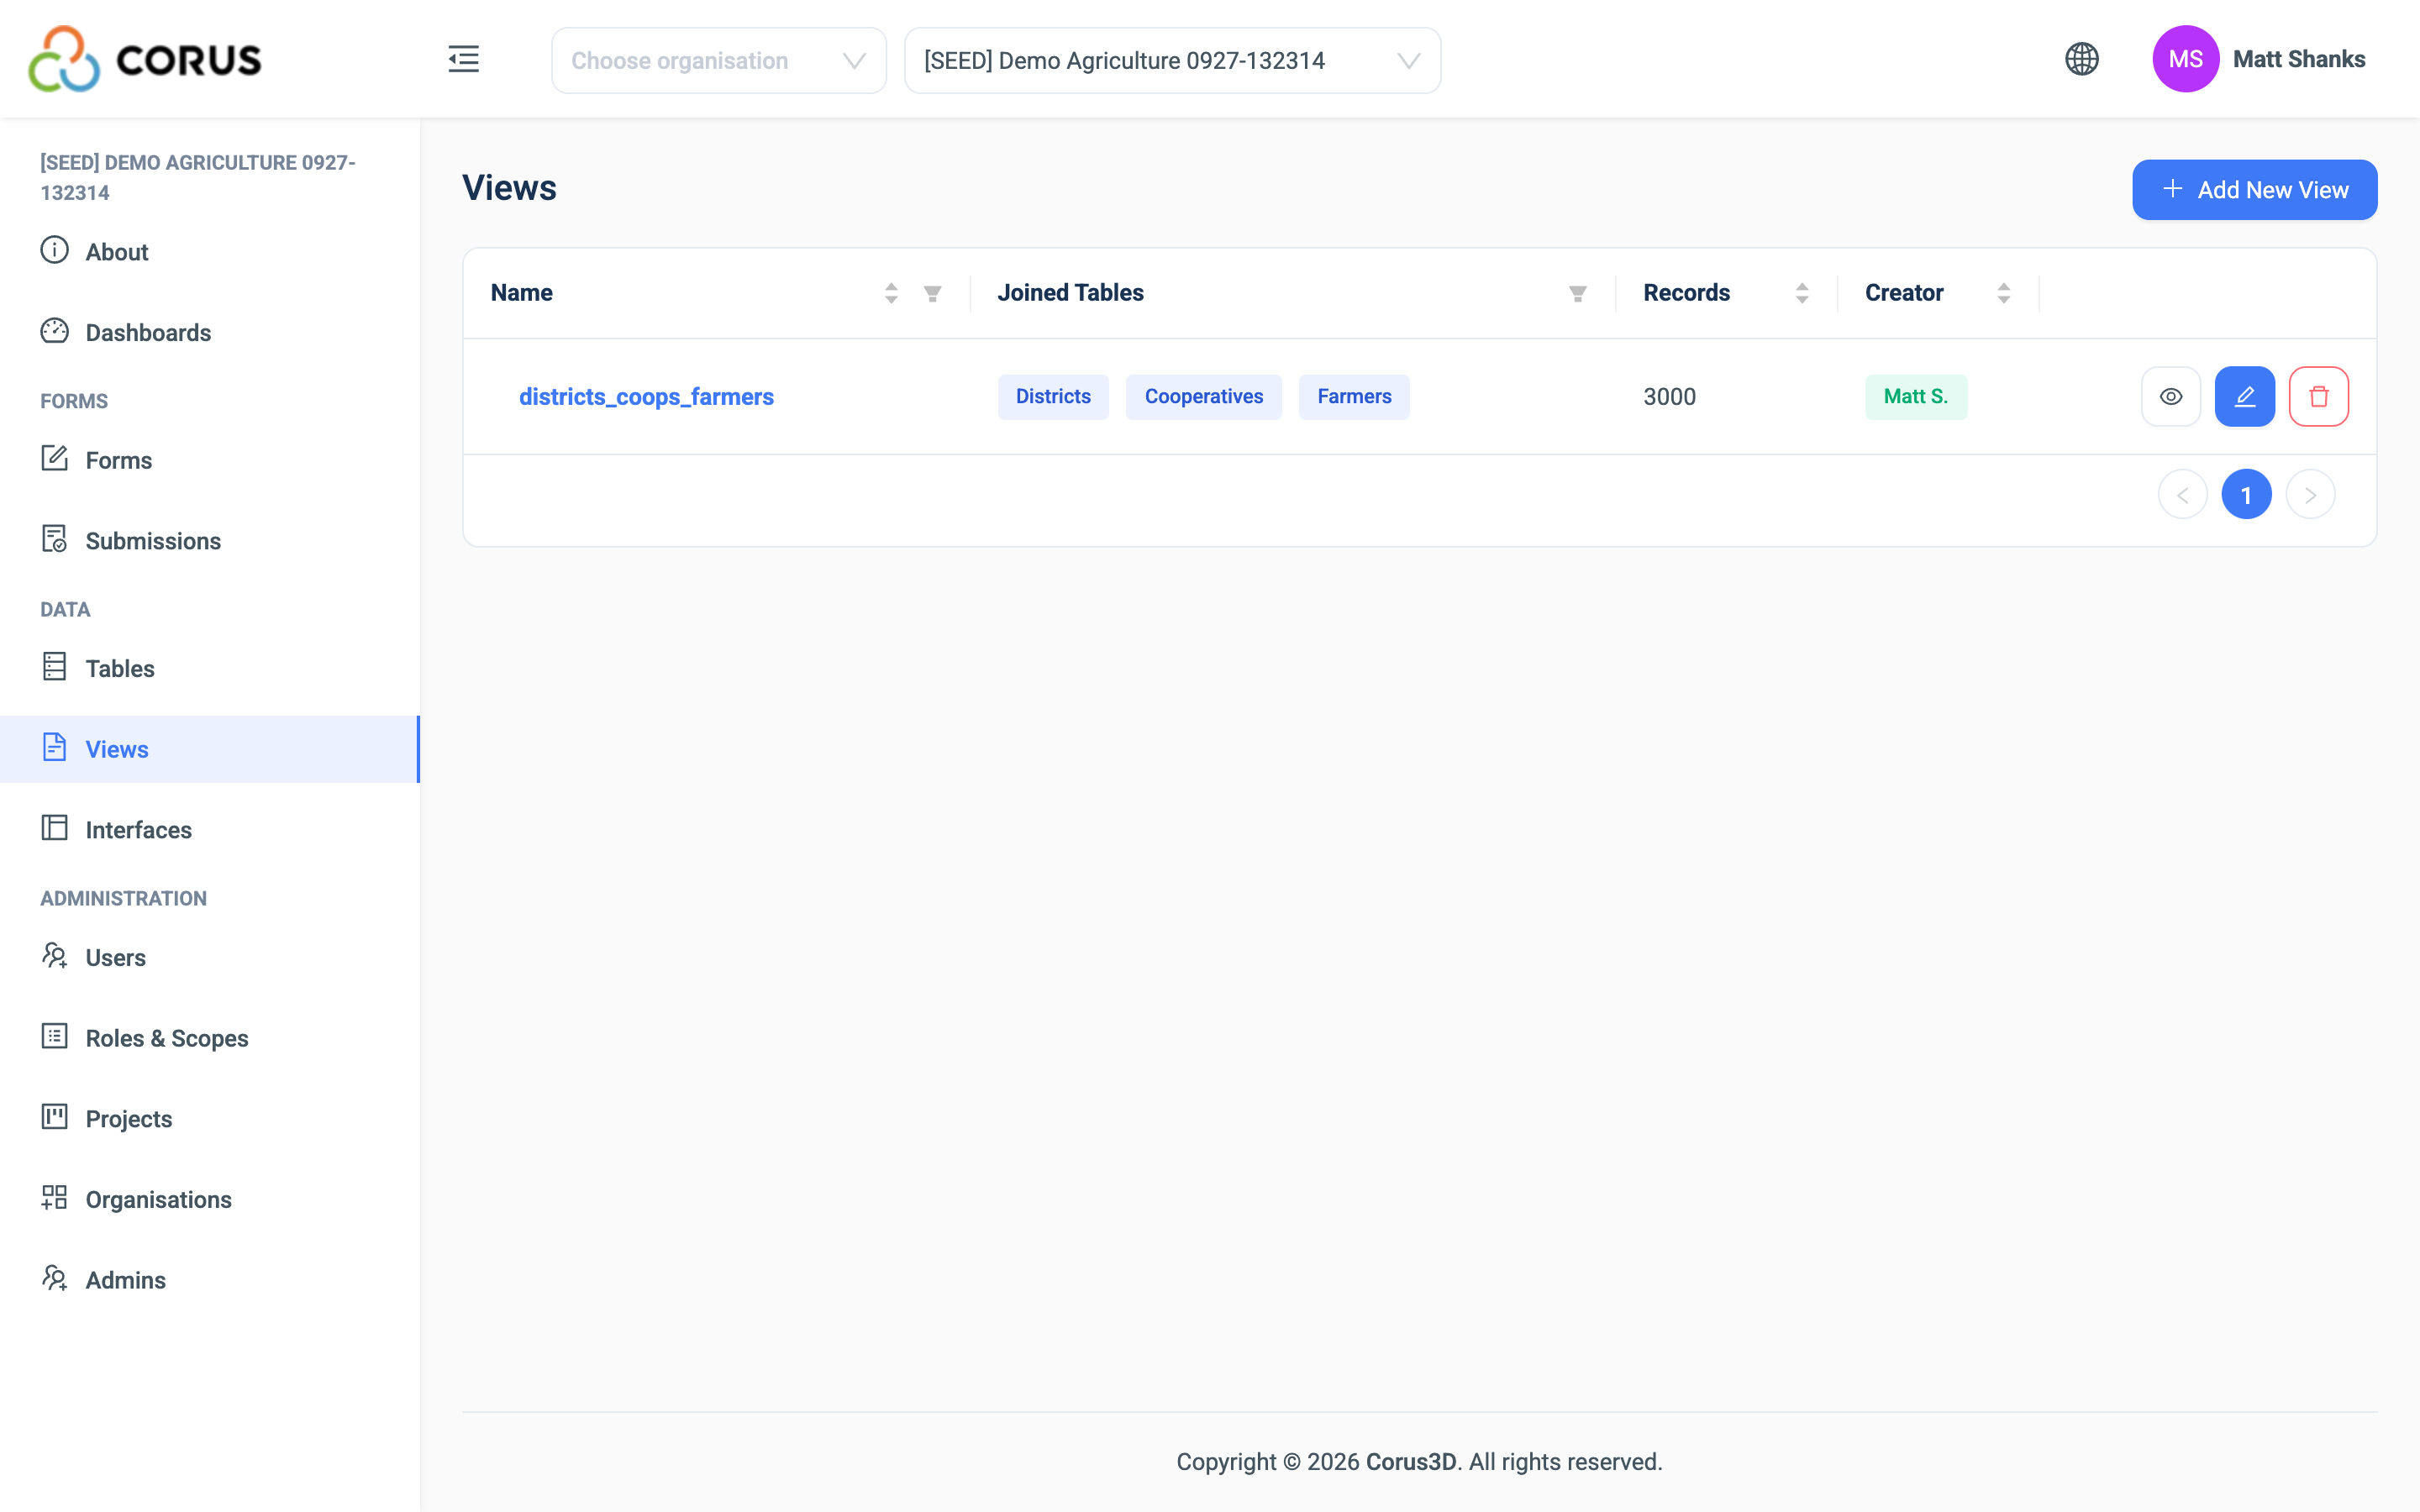Sort by the Records column arrows

1802,293
